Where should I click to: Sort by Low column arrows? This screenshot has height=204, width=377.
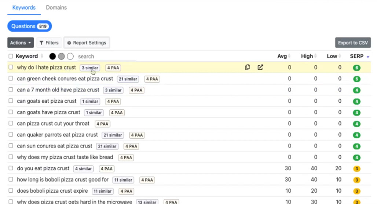(340, 56)
